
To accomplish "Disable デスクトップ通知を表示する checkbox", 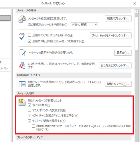I will (x=29, y=121).
